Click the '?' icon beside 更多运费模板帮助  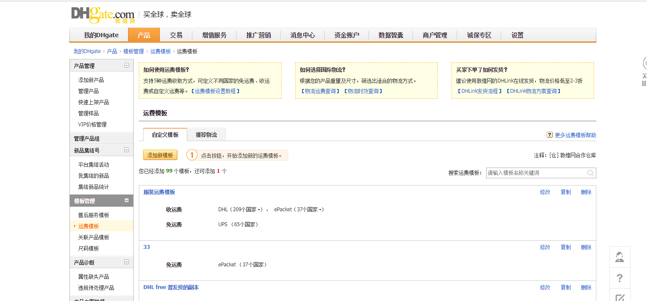[550, 135]
